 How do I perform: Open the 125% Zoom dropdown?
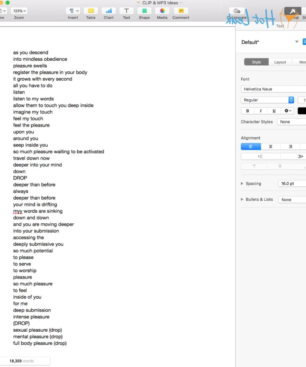pyautogui.click(x=19, y=11)
